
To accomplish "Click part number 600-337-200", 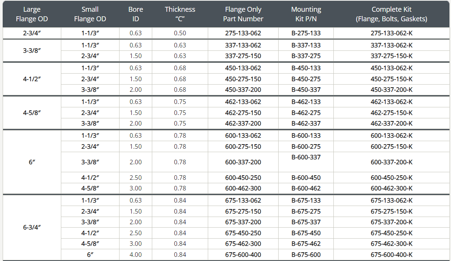I will coord(243,162).
